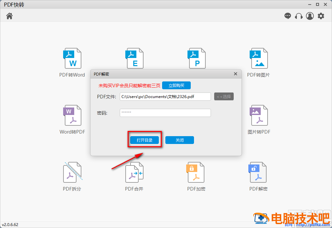Launch the Word转PDF tool
Image resolution: width=332 pixels, height=228 pixels.
(72, 120)
